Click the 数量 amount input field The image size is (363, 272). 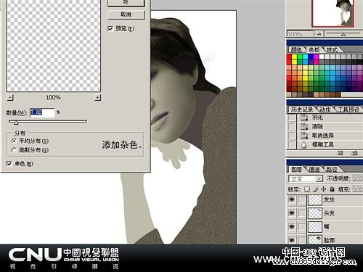[42, 112]
